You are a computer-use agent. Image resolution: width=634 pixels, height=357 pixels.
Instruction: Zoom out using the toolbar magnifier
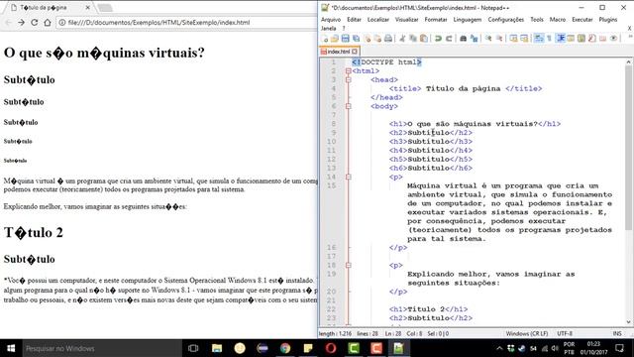pyautogui.click(x=499, y=39)
